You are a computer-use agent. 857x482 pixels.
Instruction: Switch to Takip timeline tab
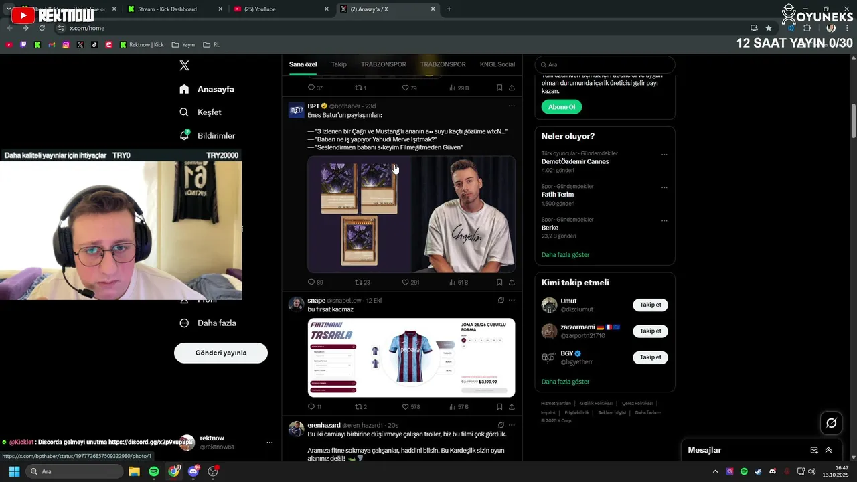click(339, 64)
